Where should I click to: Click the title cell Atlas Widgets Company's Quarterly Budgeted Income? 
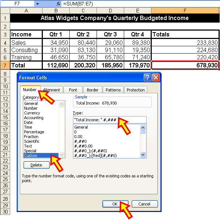click(x=115, y=18)
